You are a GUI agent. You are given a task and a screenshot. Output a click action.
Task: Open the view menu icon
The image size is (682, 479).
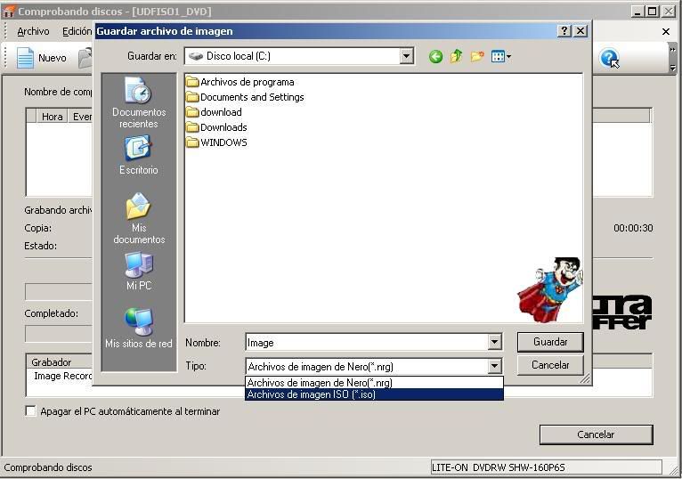pos(500,56)
